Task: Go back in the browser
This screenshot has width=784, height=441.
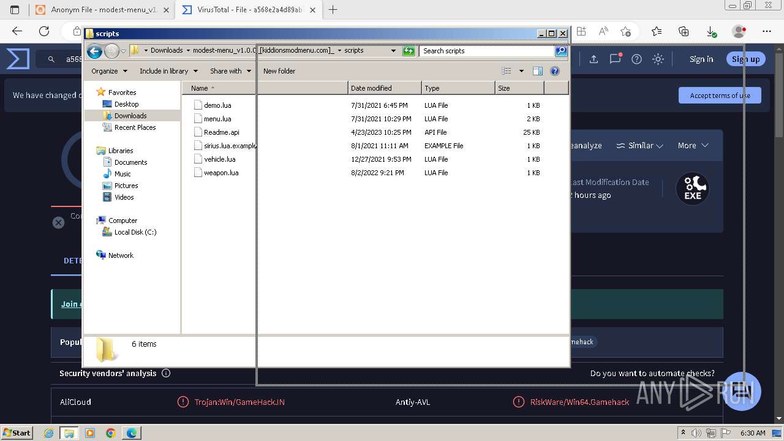Action: (17, 31)
